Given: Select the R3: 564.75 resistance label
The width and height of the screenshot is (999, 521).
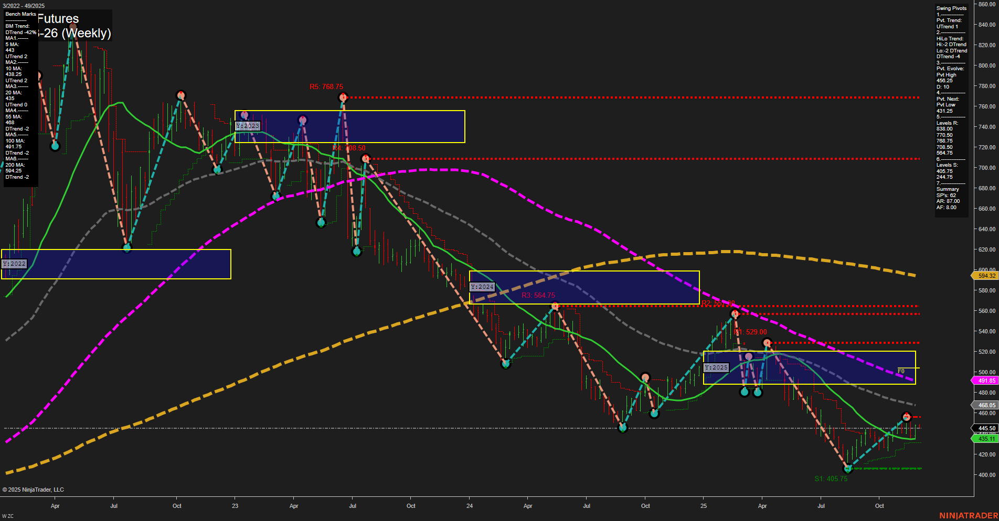Looking at the screenshot, I should pos(538,295).
